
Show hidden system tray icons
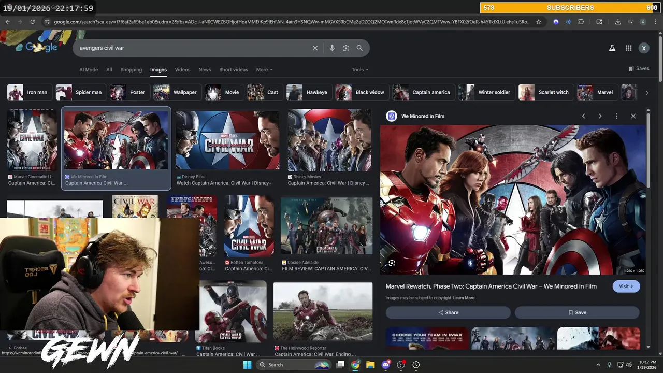(x=598, y=365)
